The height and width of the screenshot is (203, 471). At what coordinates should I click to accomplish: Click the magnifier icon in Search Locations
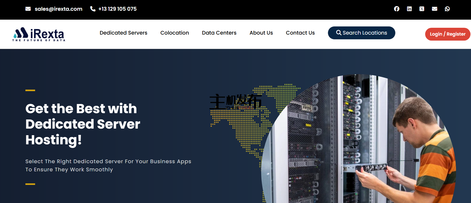tap(339, 33)
